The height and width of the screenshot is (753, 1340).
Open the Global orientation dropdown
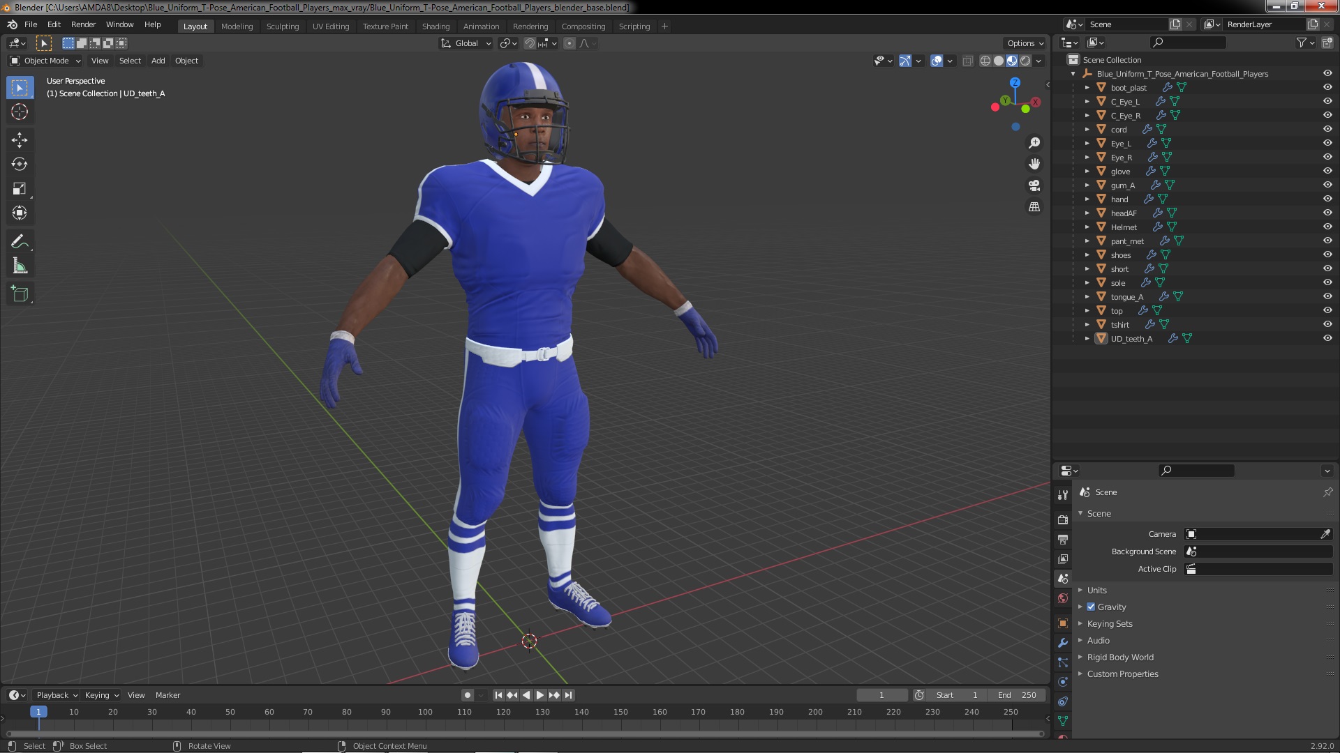coord(466,43)
